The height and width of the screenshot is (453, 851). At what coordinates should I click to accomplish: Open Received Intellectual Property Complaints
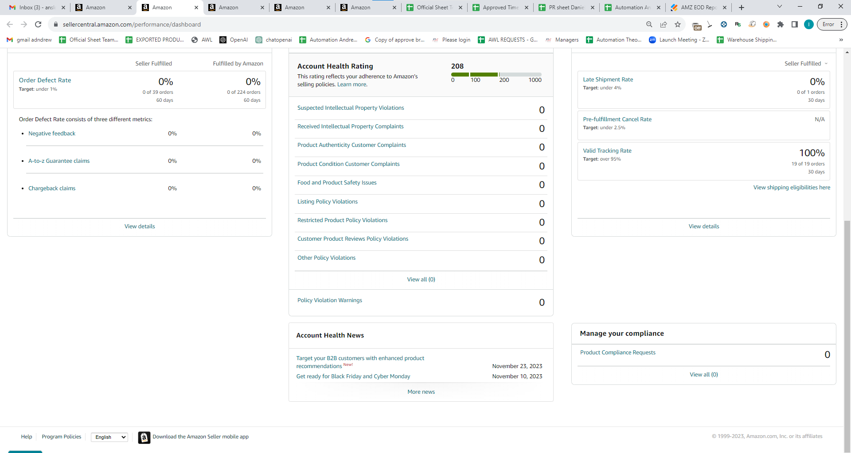350,127
